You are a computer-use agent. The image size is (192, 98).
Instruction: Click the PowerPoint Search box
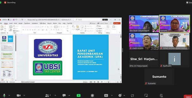(x=88, y=20)
